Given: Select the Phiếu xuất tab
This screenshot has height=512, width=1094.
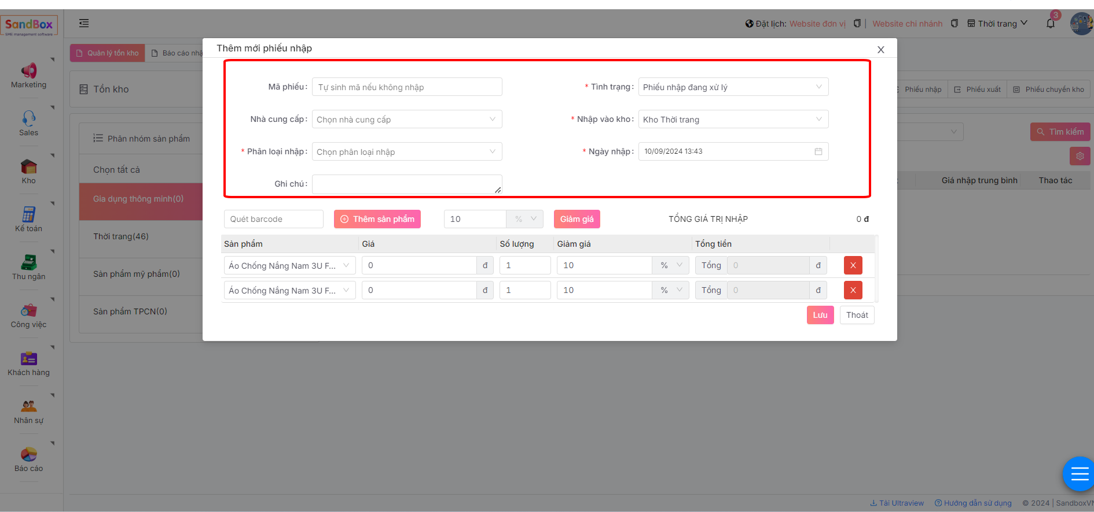Looking at the screenshot, I should [977, 90].
